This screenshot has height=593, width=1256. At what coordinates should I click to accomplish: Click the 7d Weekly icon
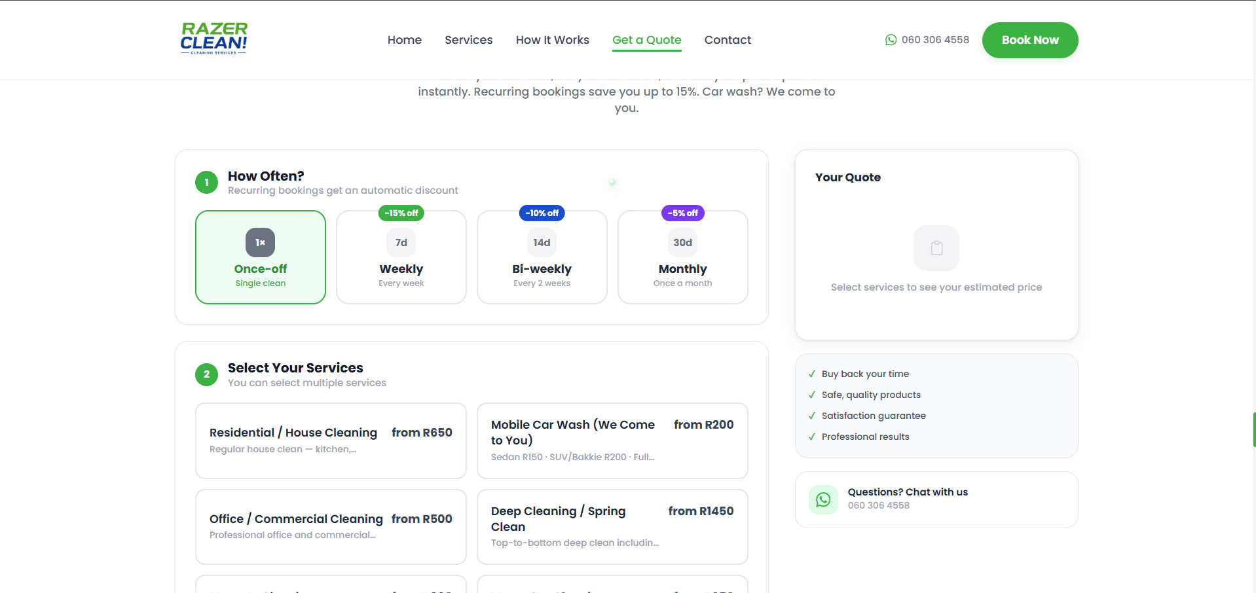click(401, 243)
